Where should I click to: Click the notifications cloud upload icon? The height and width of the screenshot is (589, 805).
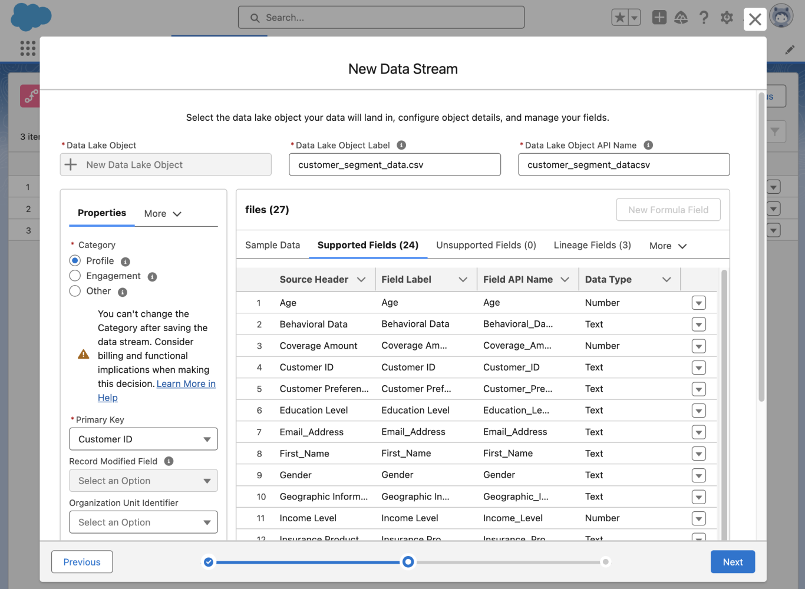click(681, 17)
